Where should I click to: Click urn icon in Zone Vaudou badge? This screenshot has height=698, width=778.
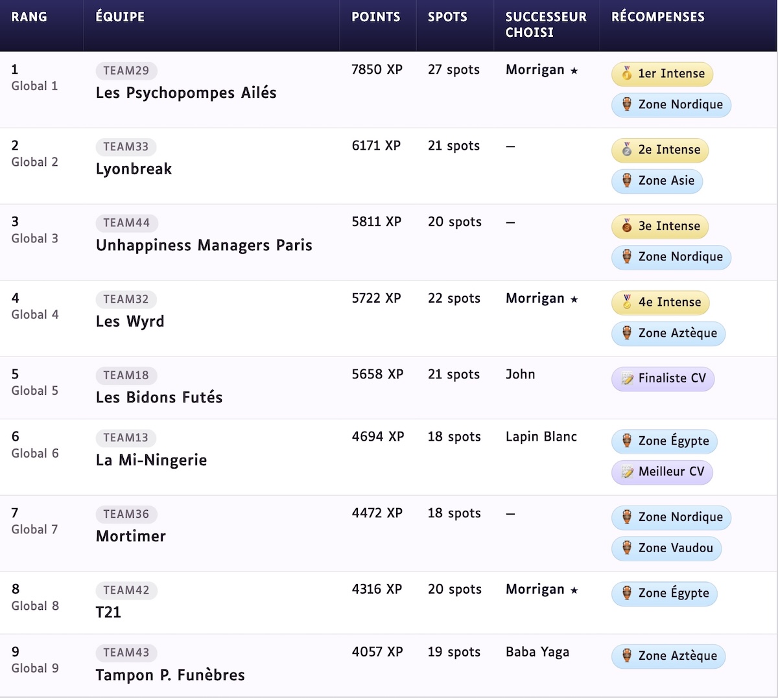[x=627, y=548]
